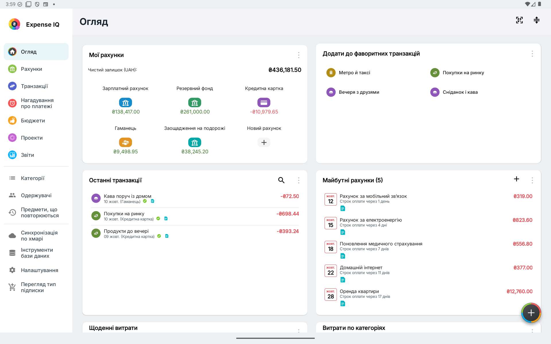Image resolution: width=551 pixels, height=344 pixels.
Task: Open Бюджети in sidebar
Action: pyautogui.click(x=36, y=120)
